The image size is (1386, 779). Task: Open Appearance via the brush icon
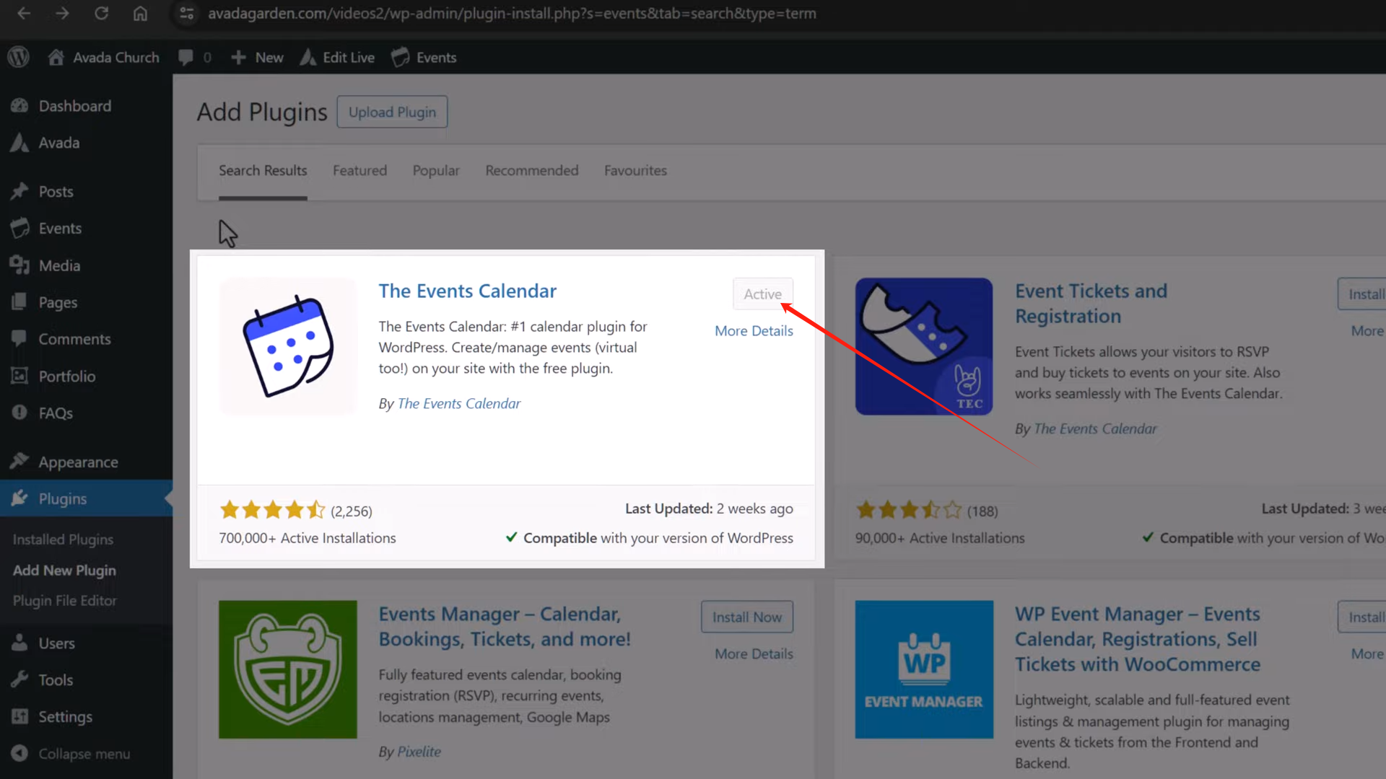pyautogui.click(x=20, y=461)
